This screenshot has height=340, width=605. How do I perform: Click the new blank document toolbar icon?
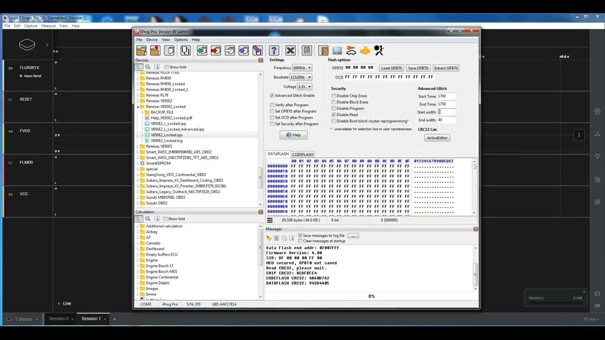(x=170, y=51)
